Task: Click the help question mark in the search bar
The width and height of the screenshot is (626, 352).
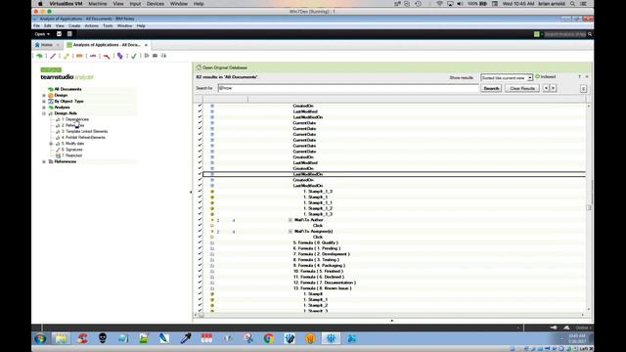Action: (x=579, y=76)
